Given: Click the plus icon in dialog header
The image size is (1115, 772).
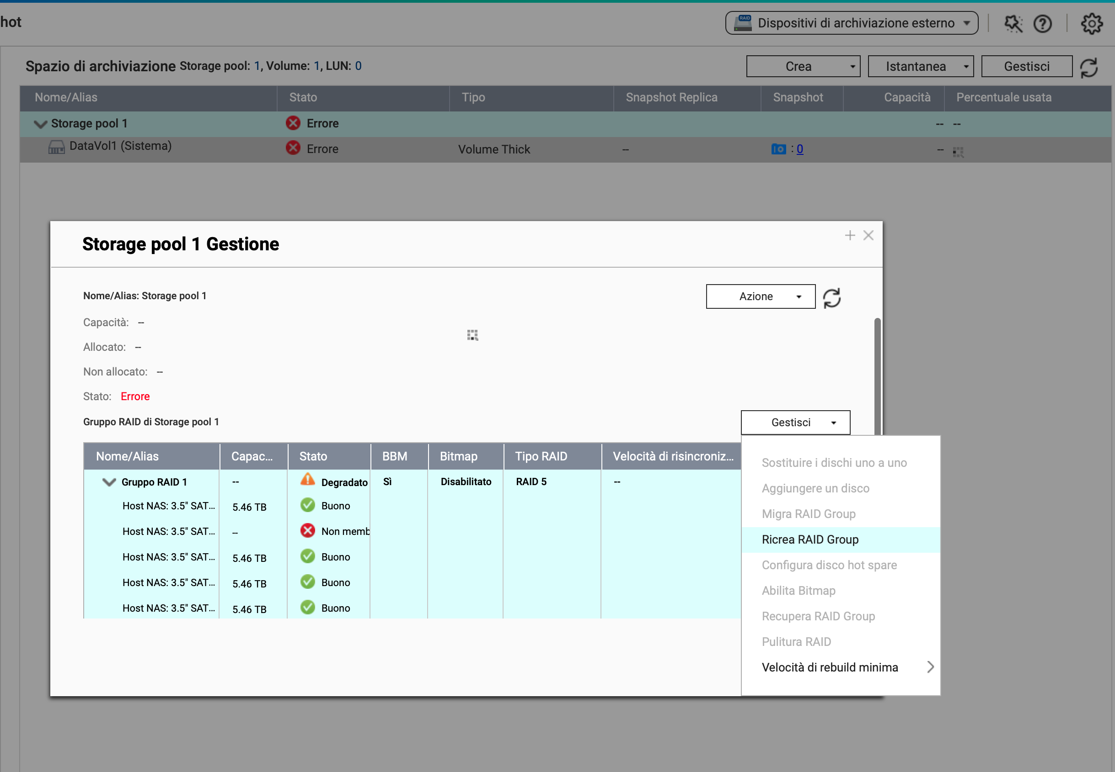Looking at the screenshot, I should point(850,236).
